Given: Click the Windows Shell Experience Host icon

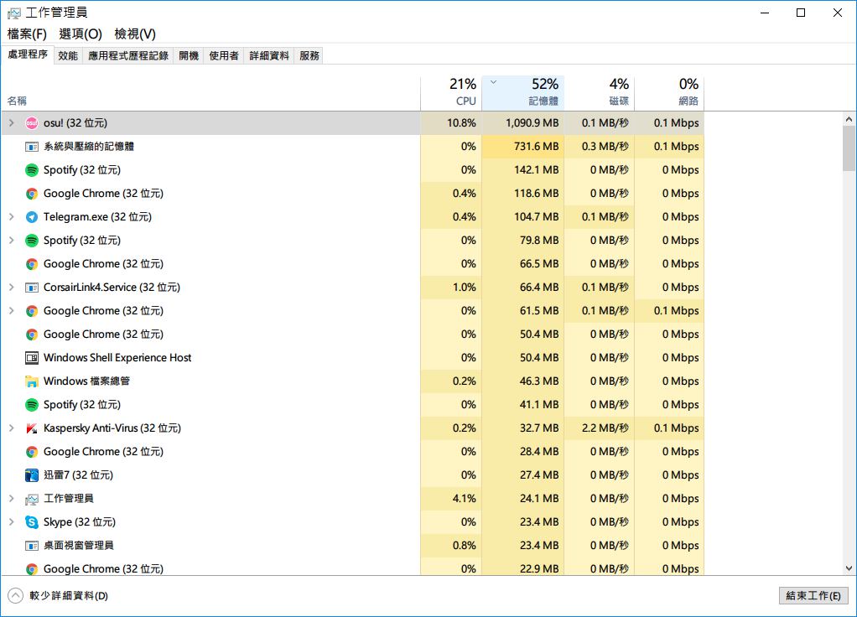Looking at the screenshot, I should [32, 358].
